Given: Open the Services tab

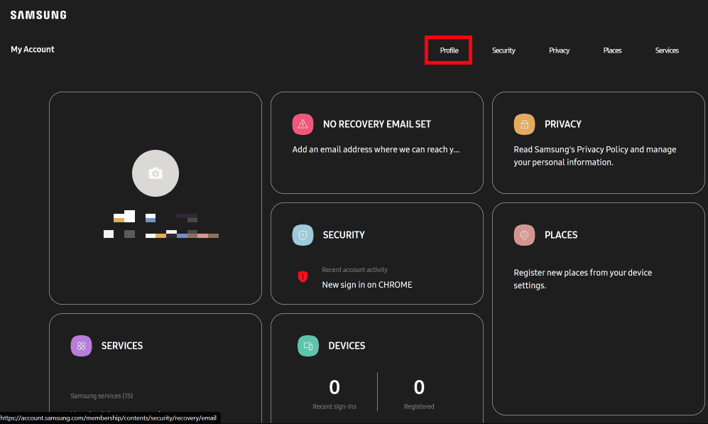Looking at the screenshot, I should 667,50.
